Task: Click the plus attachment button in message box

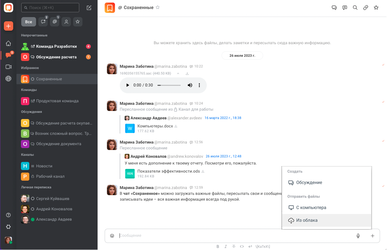Action: tap(373, 236)
